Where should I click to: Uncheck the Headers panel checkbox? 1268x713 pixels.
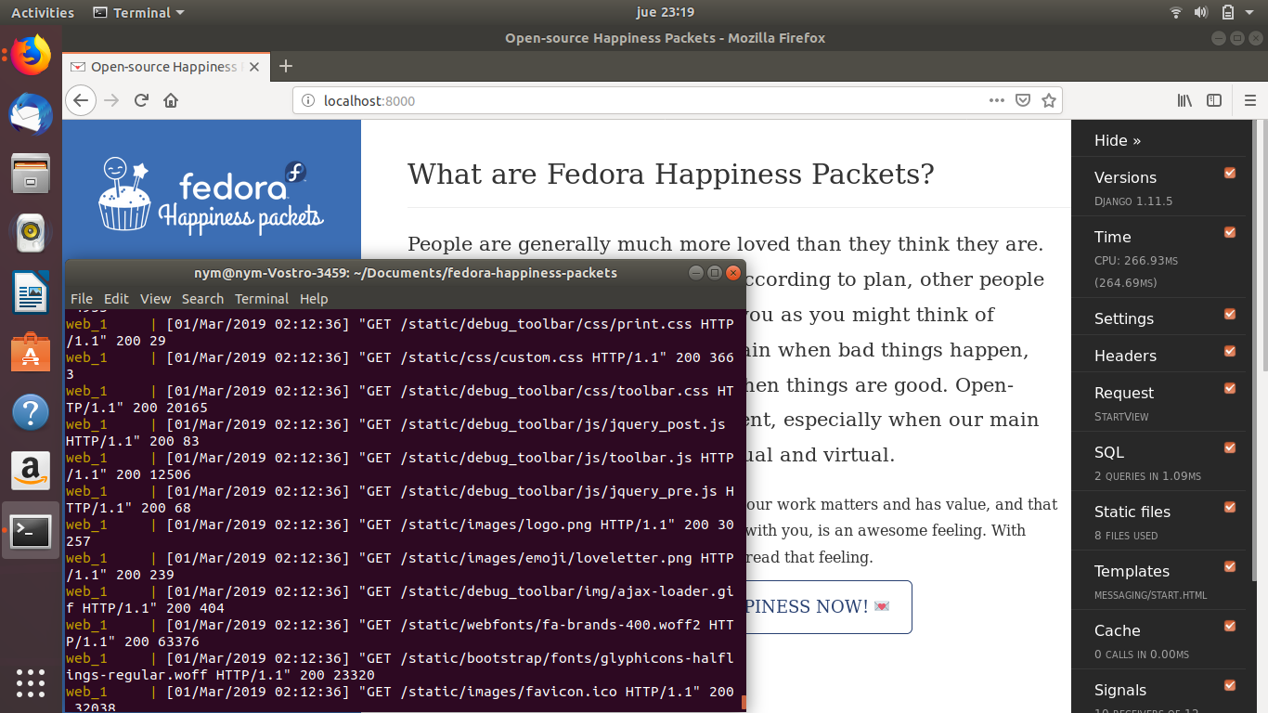[1230, 351]
